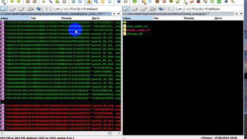Image resolution: width=247 pixels, height=139 pixels.
Task: Launch Firefox from the toolbar
Action: pos(198,2)
